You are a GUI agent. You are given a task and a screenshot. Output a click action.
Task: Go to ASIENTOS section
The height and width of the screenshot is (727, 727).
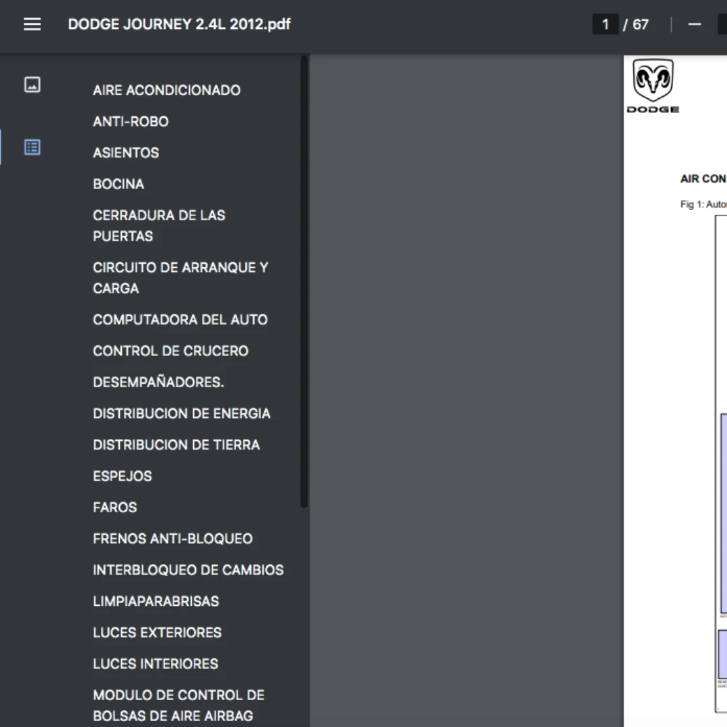[126, 153]
